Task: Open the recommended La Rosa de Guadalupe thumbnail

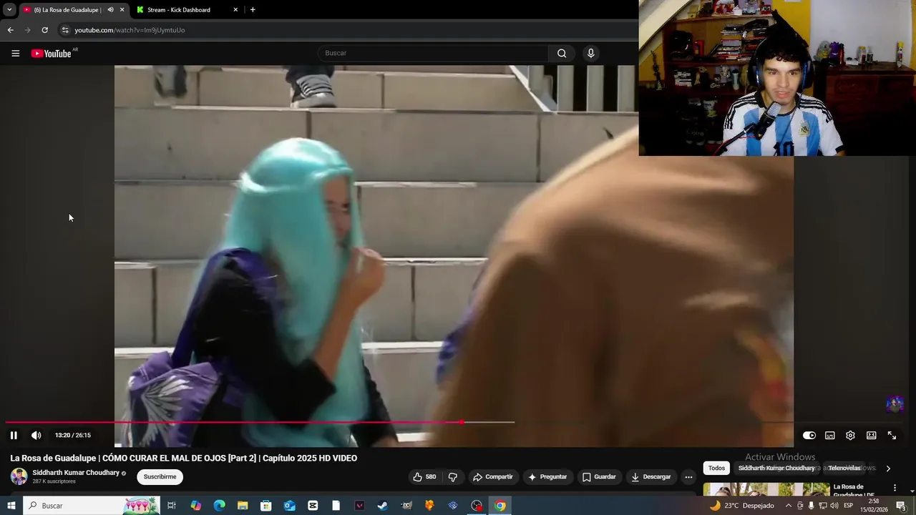Action: (x=766, y=490)
